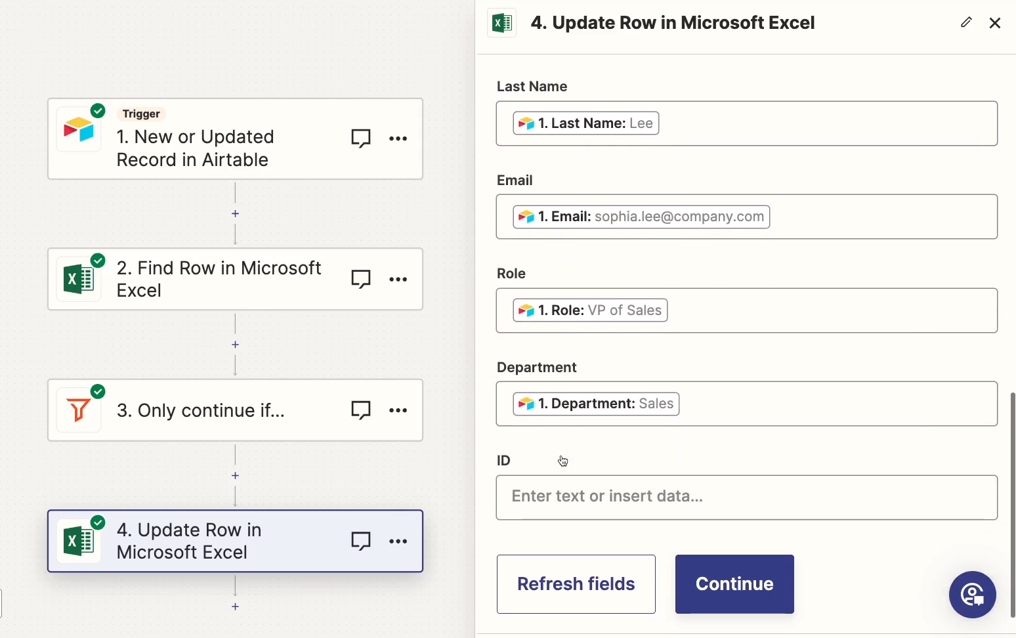
Task: Add a step below Update Row step
Action: pyautogui.click(x=235, y=606)
